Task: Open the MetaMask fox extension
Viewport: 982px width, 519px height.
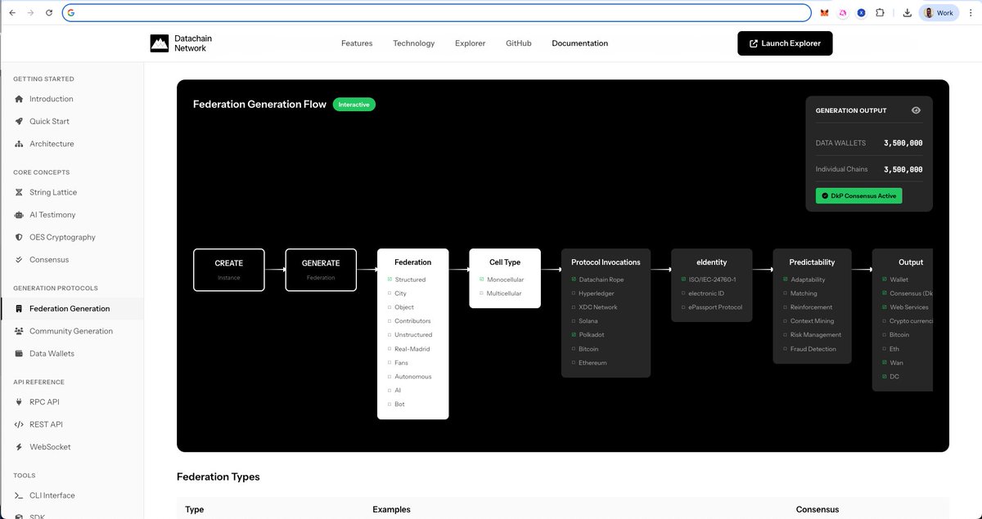Action: pyautogui.click(x=824, y=13)
